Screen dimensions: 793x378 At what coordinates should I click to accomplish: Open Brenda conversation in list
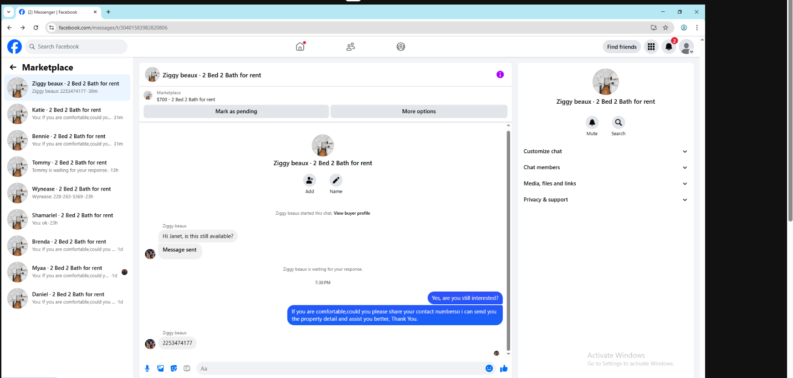pos(67,246)
